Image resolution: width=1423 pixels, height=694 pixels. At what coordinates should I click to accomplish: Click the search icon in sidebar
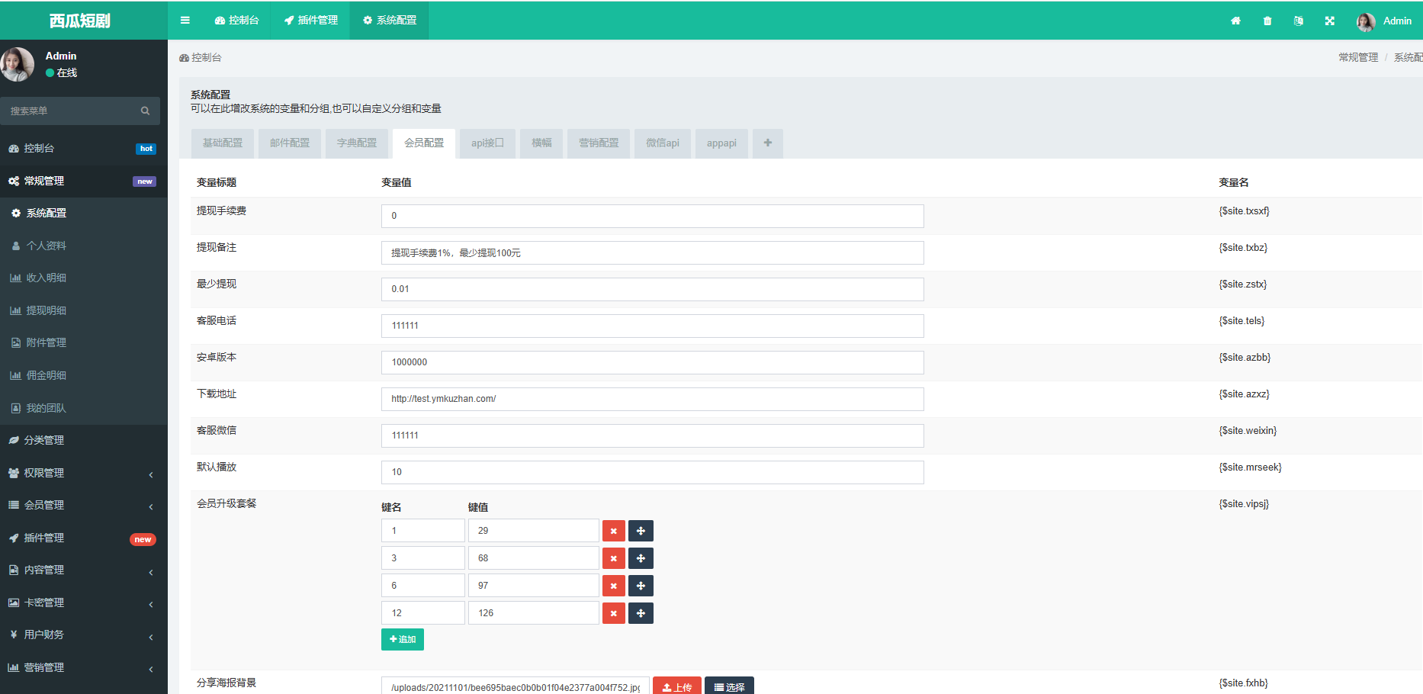click(145, 111)
